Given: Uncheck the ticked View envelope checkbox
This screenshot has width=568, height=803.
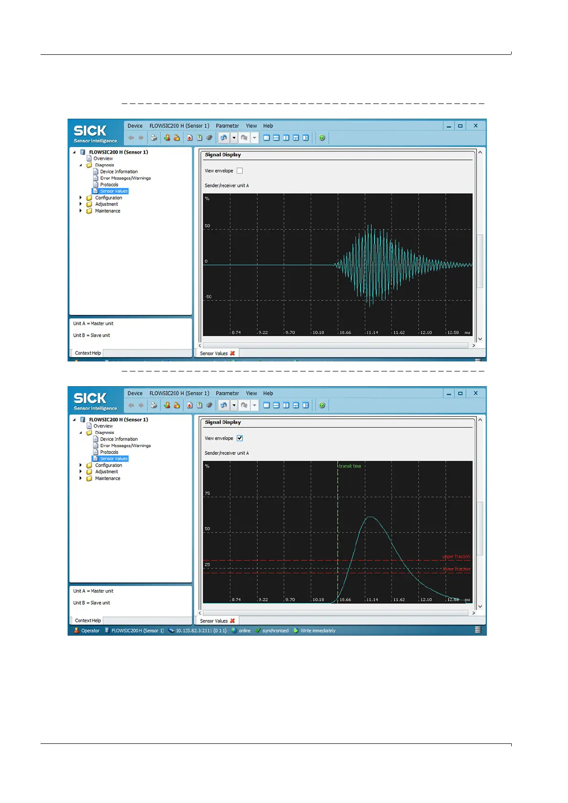Looking at the screenshot, I should [x=240, y=438].
